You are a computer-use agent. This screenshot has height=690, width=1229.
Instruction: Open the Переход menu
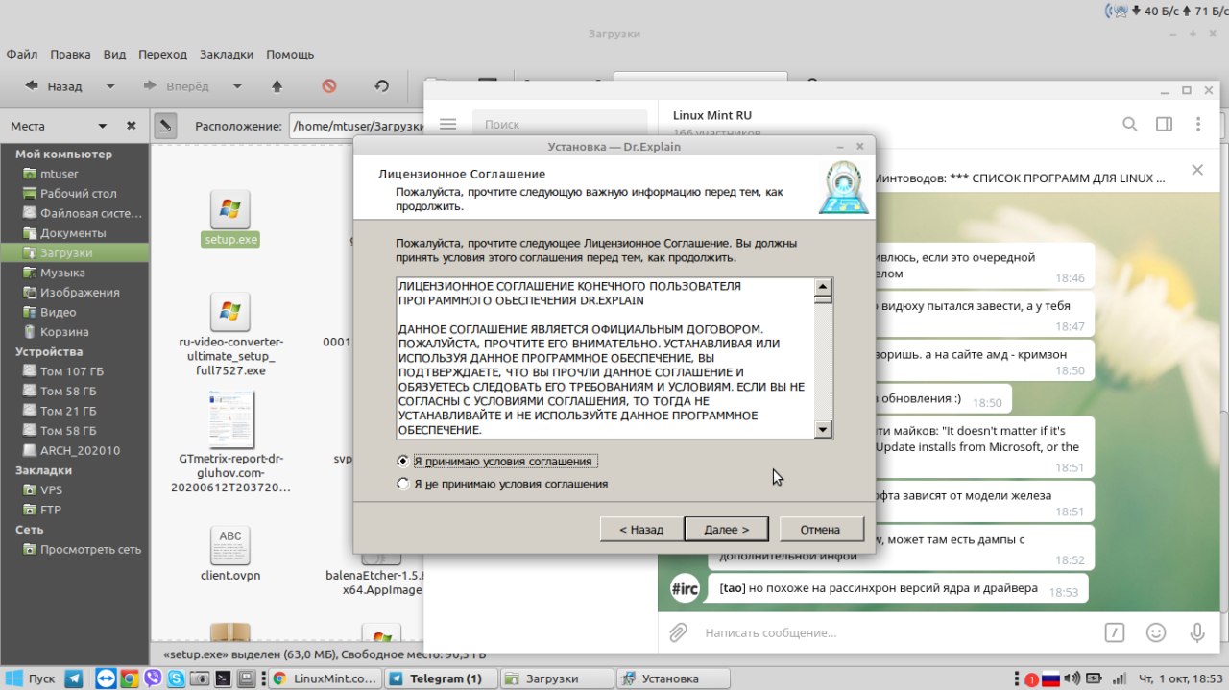162,55
